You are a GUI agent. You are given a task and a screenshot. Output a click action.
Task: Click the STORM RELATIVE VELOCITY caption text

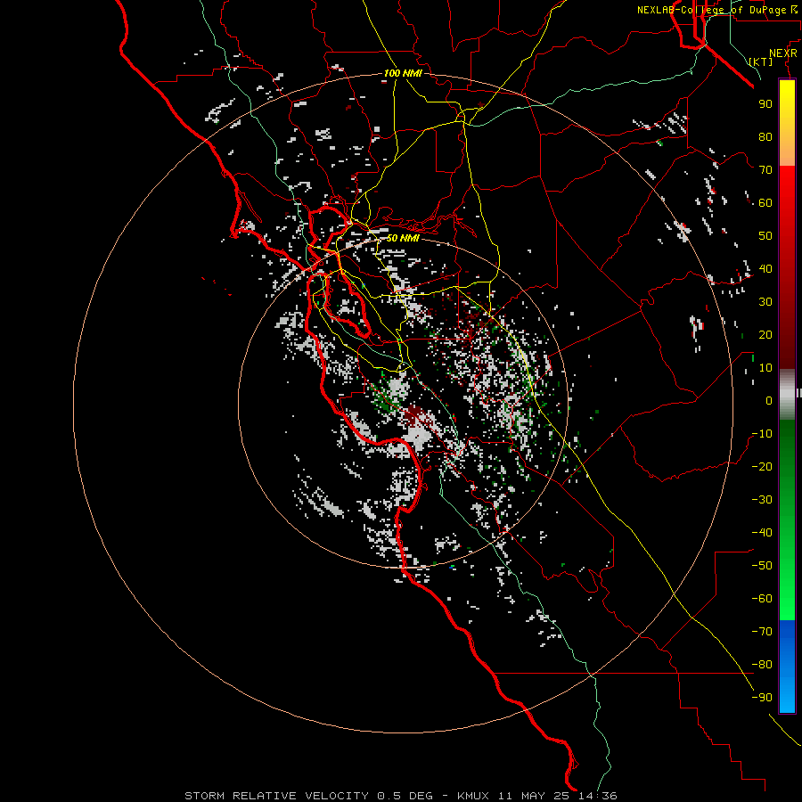click(276, 796)
